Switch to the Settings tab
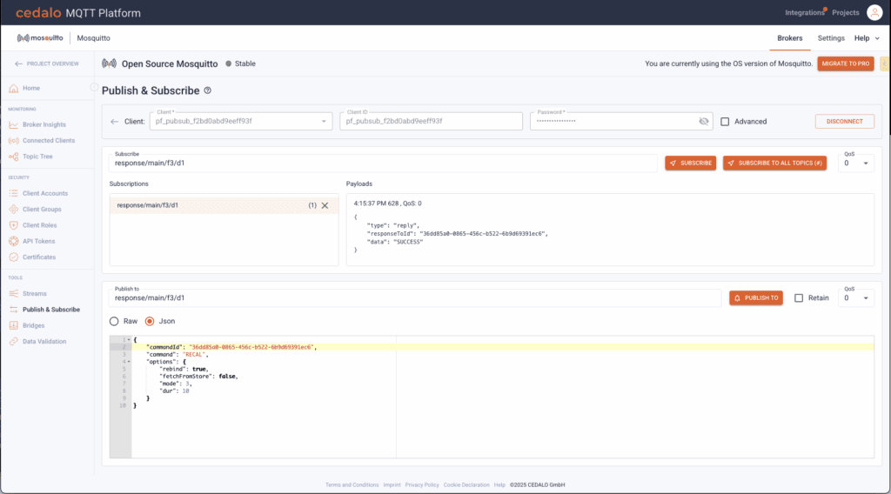This screenshot has height=494, width=891. pyautogui.click(x=830, y=38)
